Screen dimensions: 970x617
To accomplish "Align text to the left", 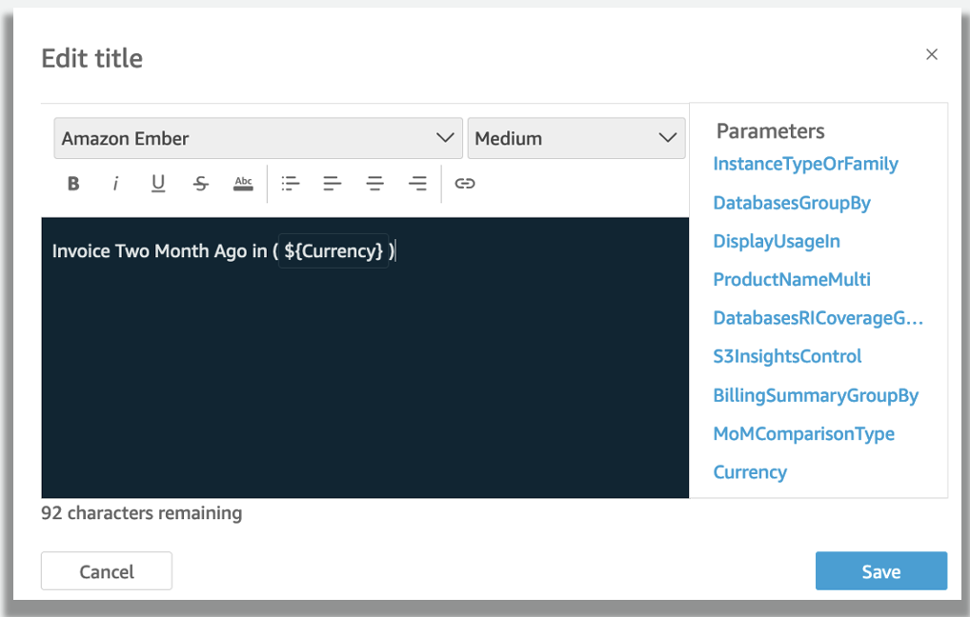I will (333, 184).
